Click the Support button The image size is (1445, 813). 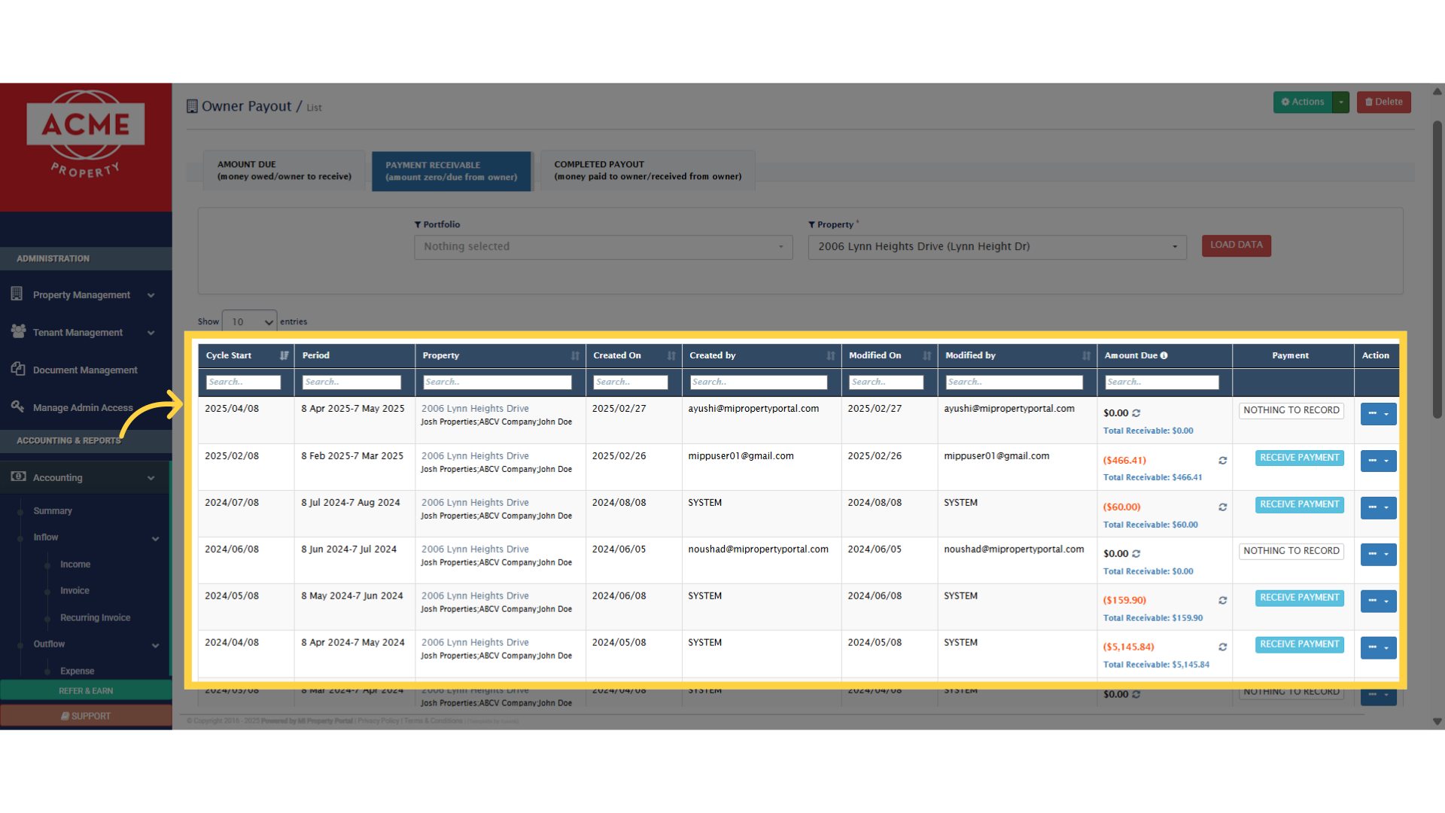(86, 716)
